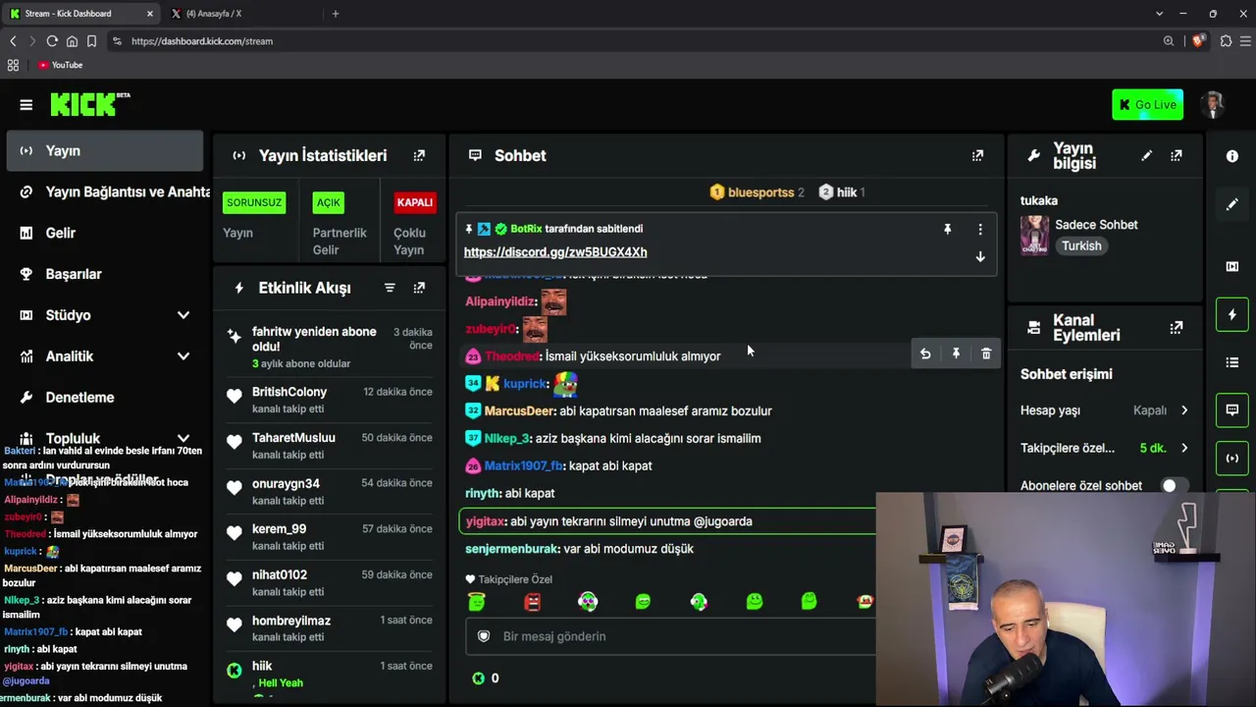Open Gelir in the sidebar
Viewport: 1256px width, 707px height.
[105, 234]
